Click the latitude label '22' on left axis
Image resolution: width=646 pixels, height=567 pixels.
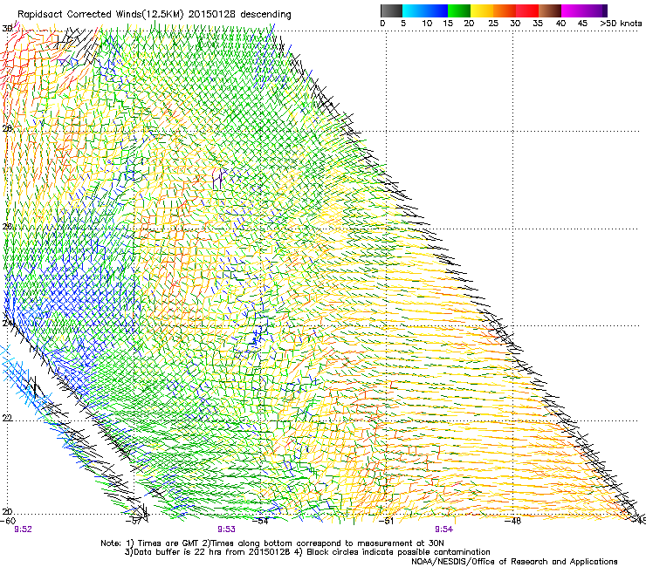coord(7,418)
